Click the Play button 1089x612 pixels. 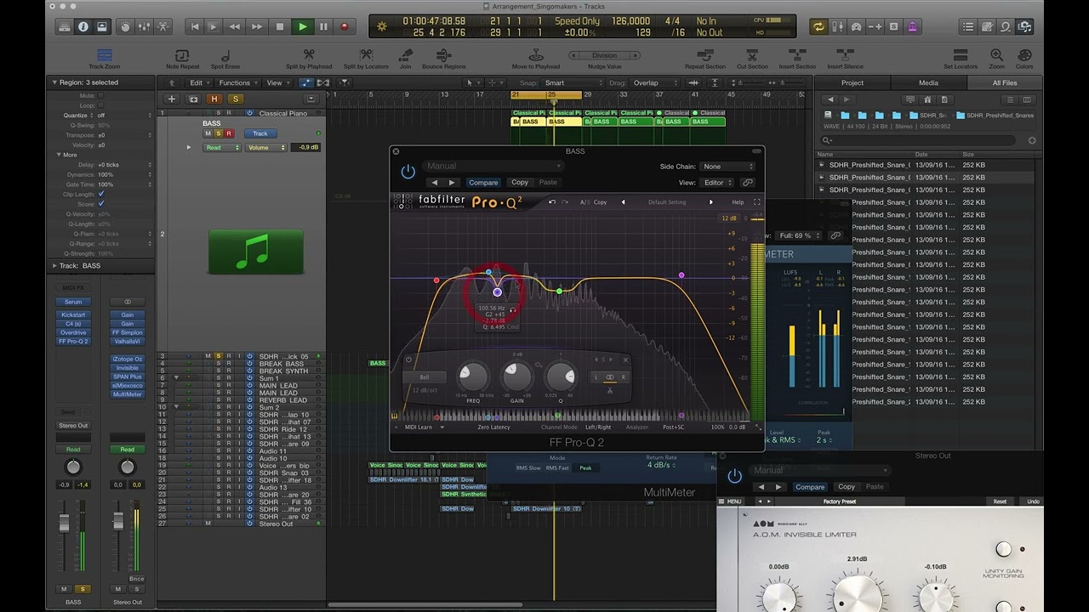(x=302, y=26)
